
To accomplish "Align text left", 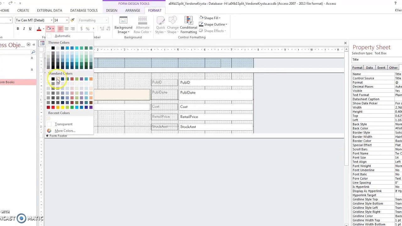I will 60,29.
